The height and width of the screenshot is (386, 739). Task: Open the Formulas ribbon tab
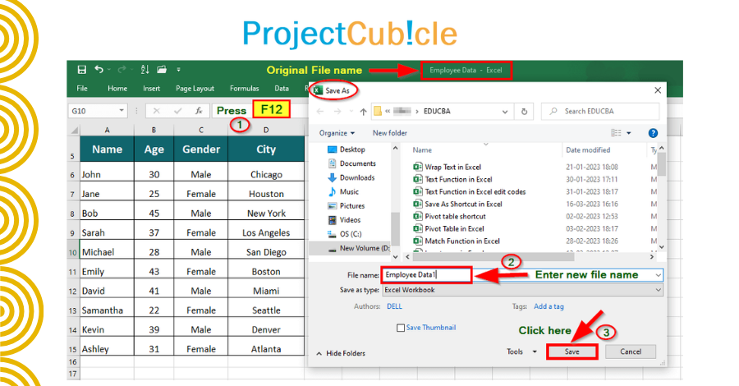(x=244, y=88)
